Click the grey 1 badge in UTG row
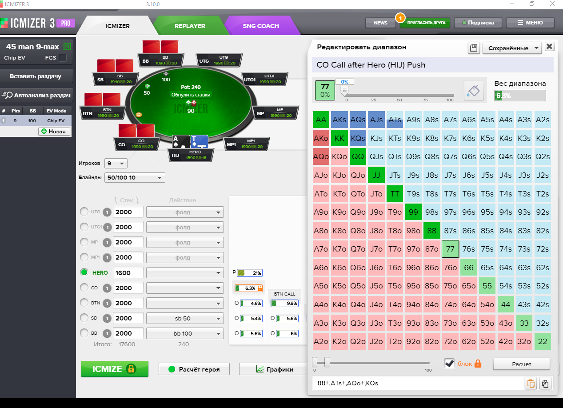The width and height of the screenshot is (563, 408). click(x=107, y=212)
